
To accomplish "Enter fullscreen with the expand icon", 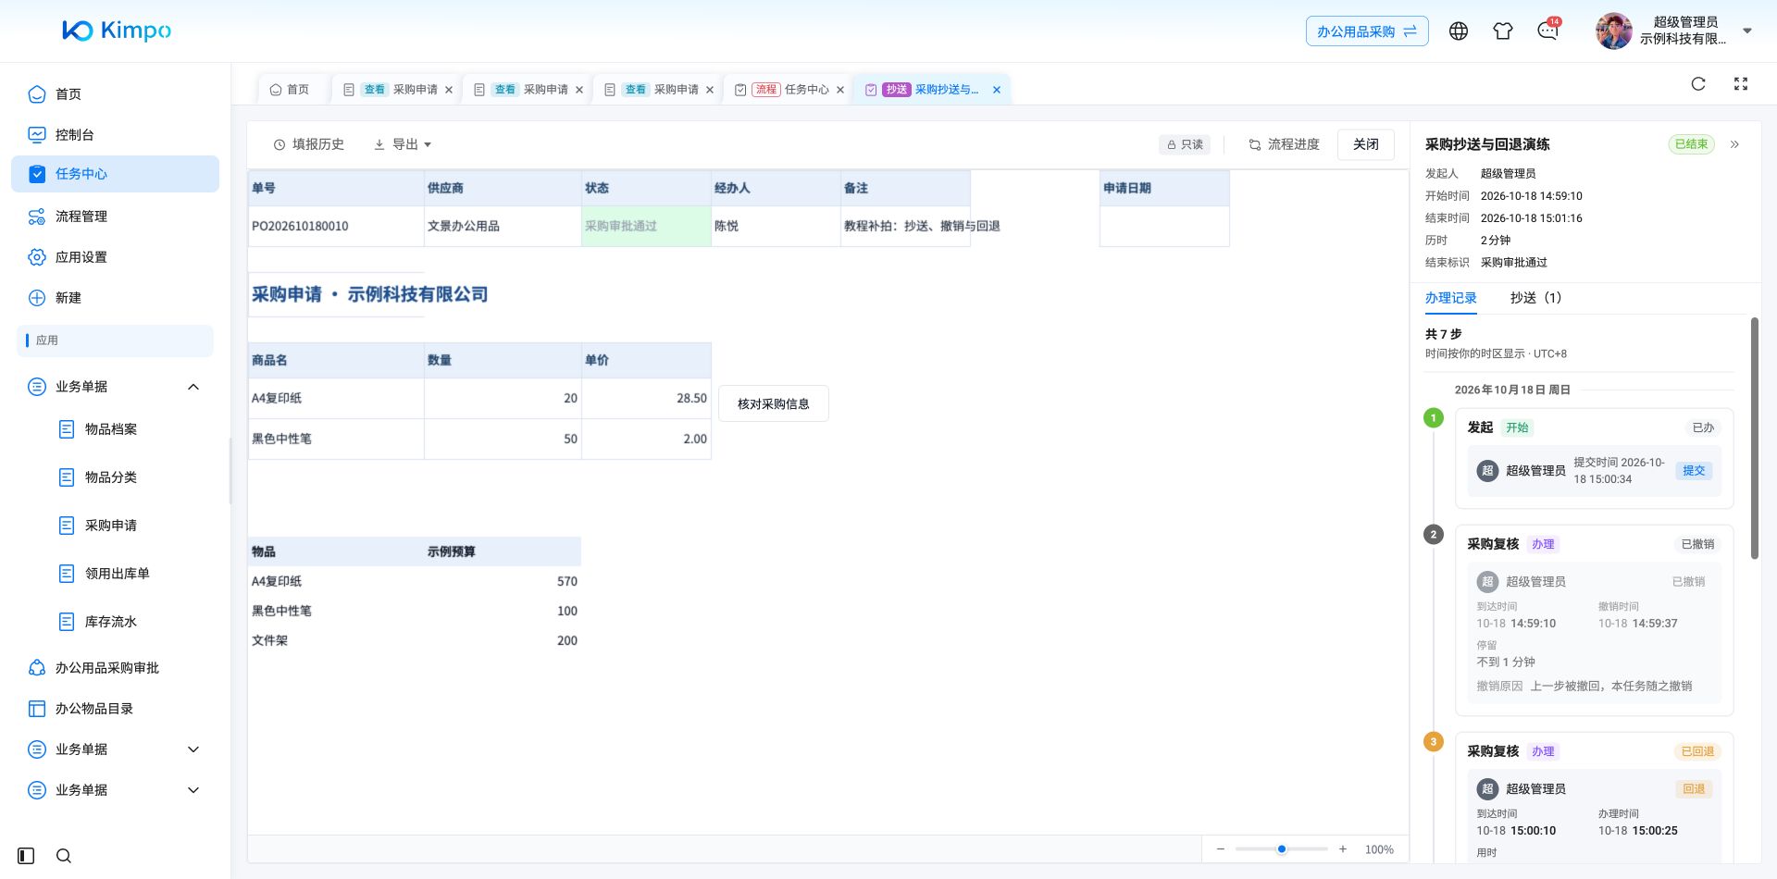I will (x=1741, y=84).
